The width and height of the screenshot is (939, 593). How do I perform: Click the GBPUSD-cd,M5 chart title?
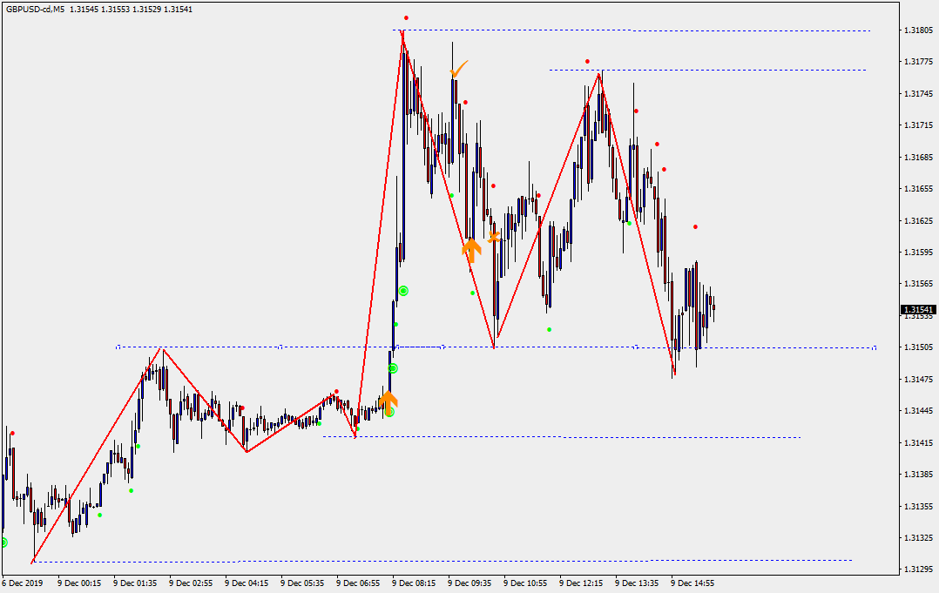(35, 9)
